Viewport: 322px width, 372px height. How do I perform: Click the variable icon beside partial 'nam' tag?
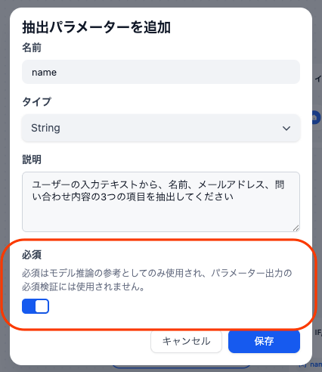[x=303, y=365]
